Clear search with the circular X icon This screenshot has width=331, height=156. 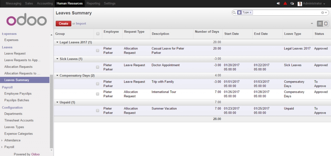click(322, 13)
